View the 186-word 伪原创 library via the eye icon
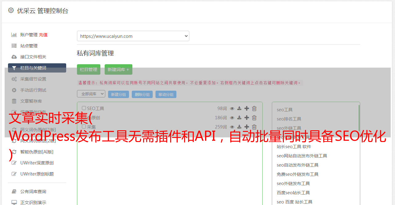The image size is (395, 205). click(232, 118)
